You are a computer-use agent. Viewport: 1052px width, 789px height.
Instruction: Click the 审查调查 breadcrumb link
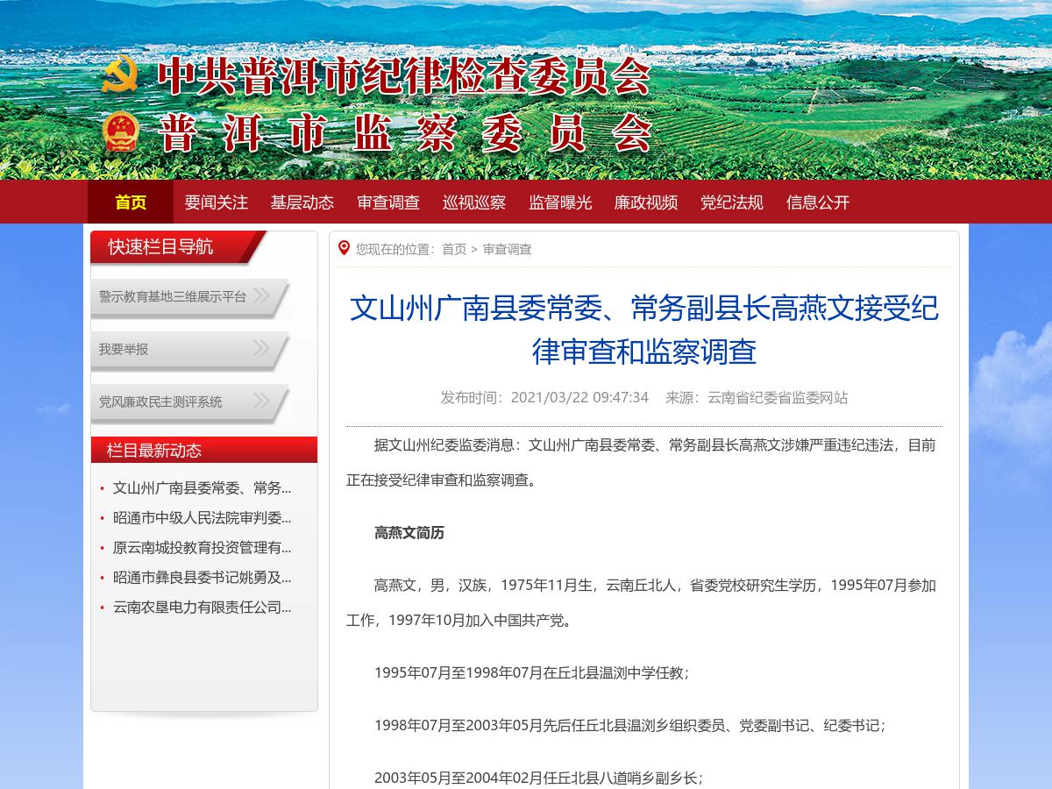[507, 249]
